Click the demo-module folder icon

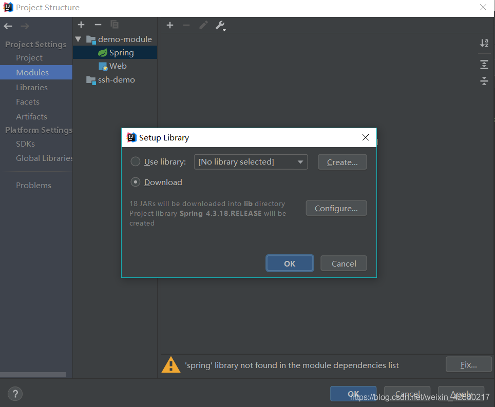coord(91,39)
